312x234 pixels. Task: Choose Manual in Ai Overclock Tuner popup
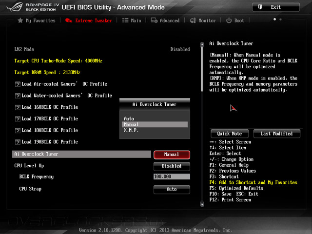155,124
